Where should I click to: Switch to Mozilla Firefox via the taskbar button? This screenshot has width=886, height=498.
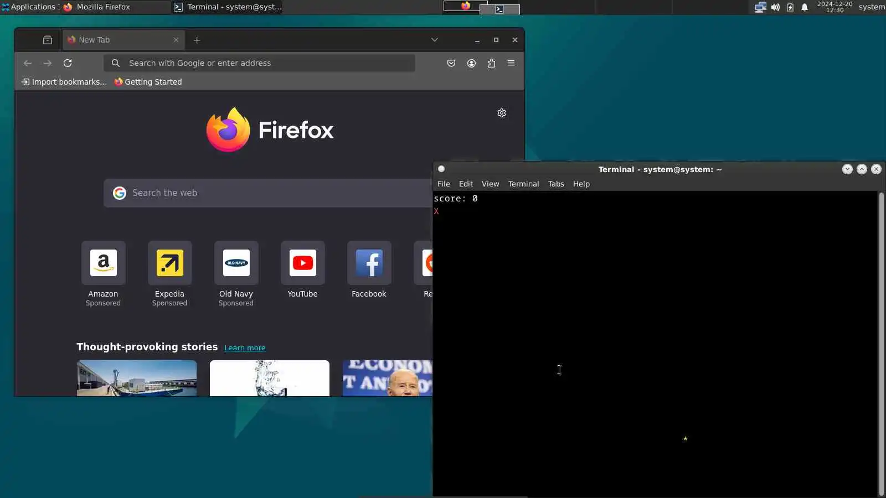tap(116, 7)
